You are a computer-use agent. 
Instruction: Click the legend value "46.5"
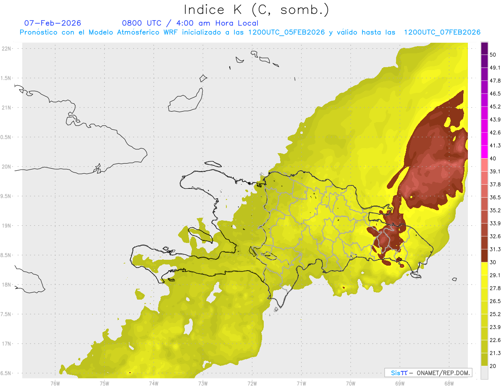495,94
